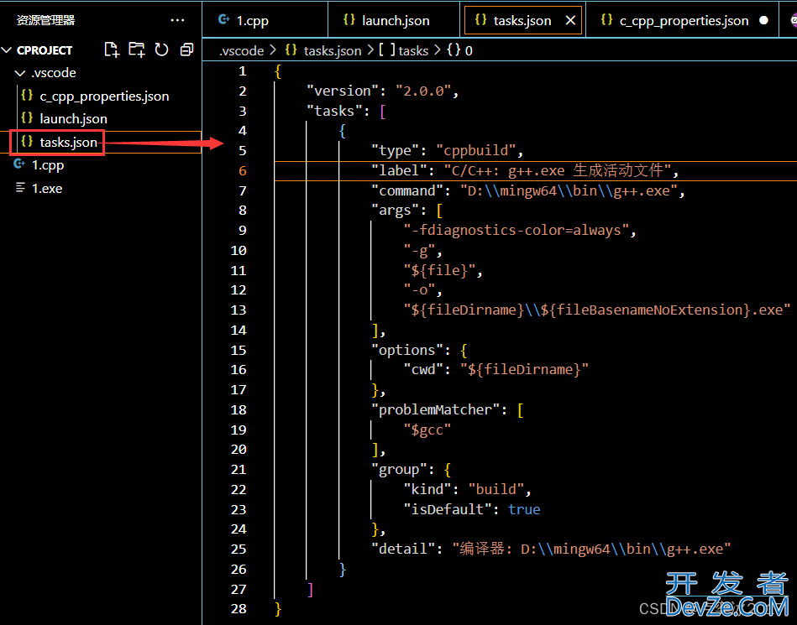Open launch.json in the file tree
The height and width of the screenshot is (625, 797).
[x=73, y=119]
